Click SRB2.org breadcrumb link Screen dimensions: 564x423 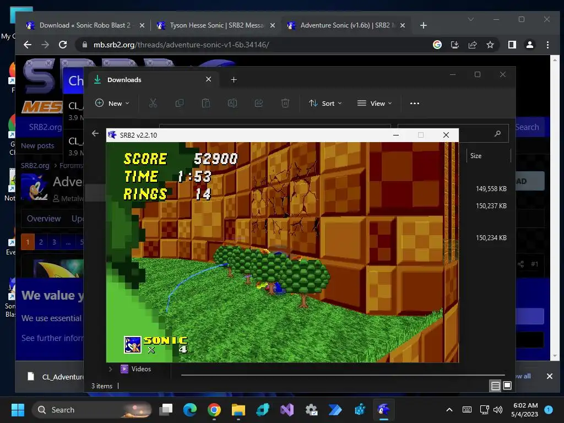(x=35, y=165)
